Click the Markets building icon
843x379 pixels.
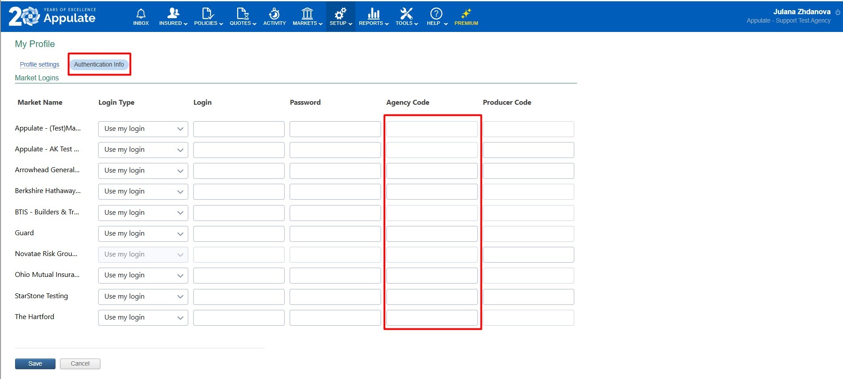click(x=307, y=14)
